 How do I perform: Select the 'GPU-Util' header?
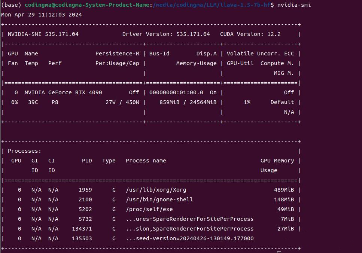click(x=240, y=63)
